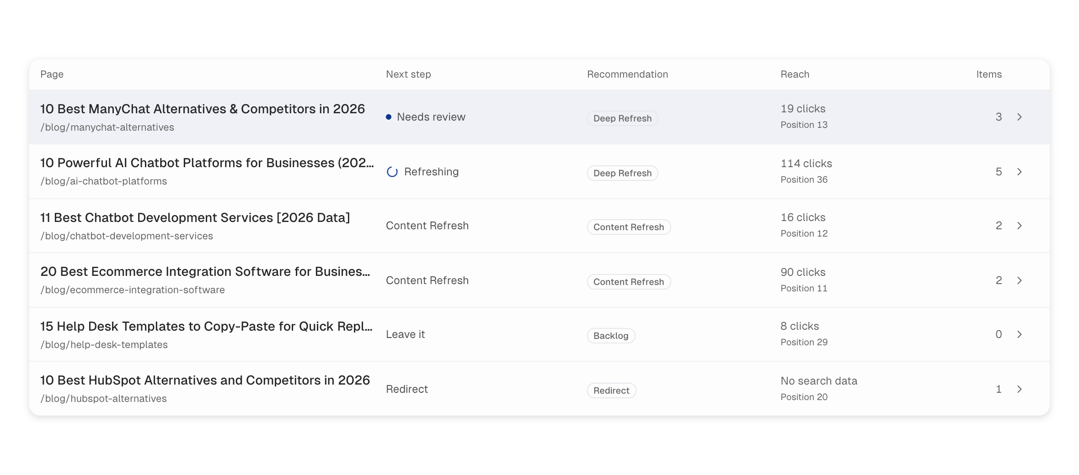
Task: Click Content Refresh badge for Chatbot Development row
Action: [629, 227]
